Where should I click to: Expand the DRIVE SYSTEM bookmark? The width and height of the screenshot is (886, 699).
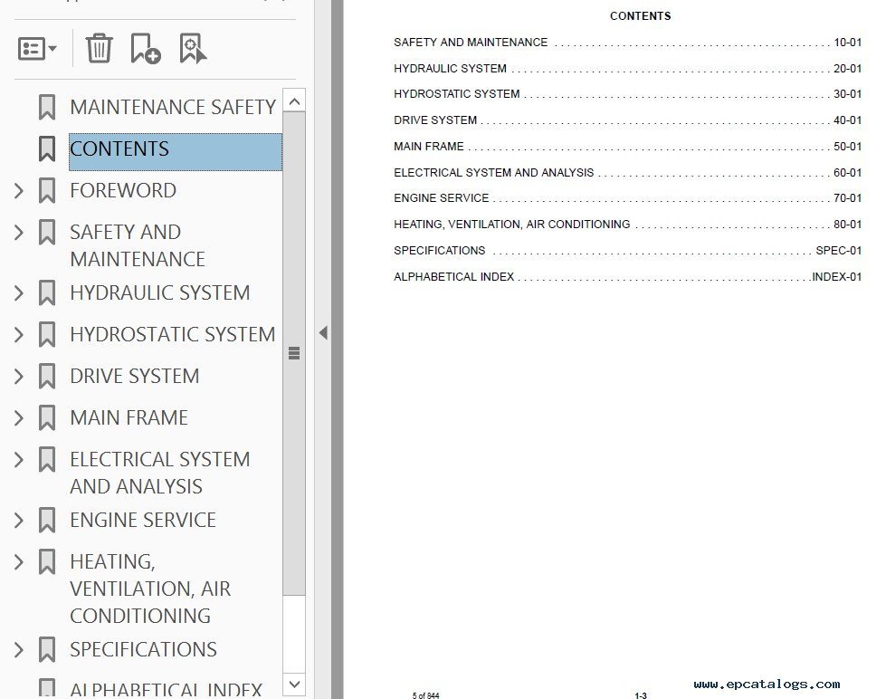pos(18,376)
